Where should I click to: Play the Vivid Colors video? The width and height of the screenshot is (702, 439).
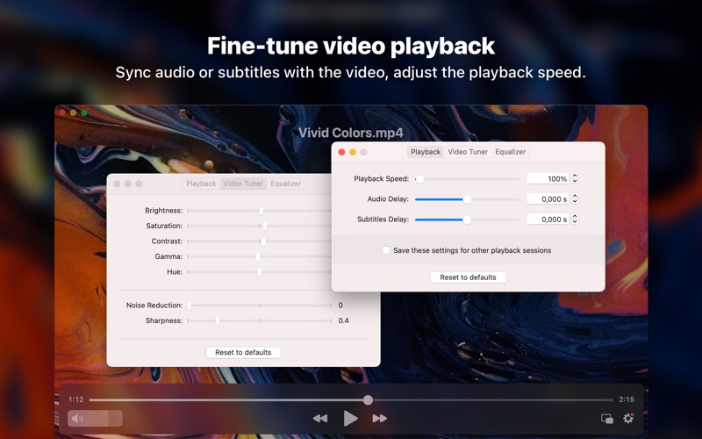point(350,419)
